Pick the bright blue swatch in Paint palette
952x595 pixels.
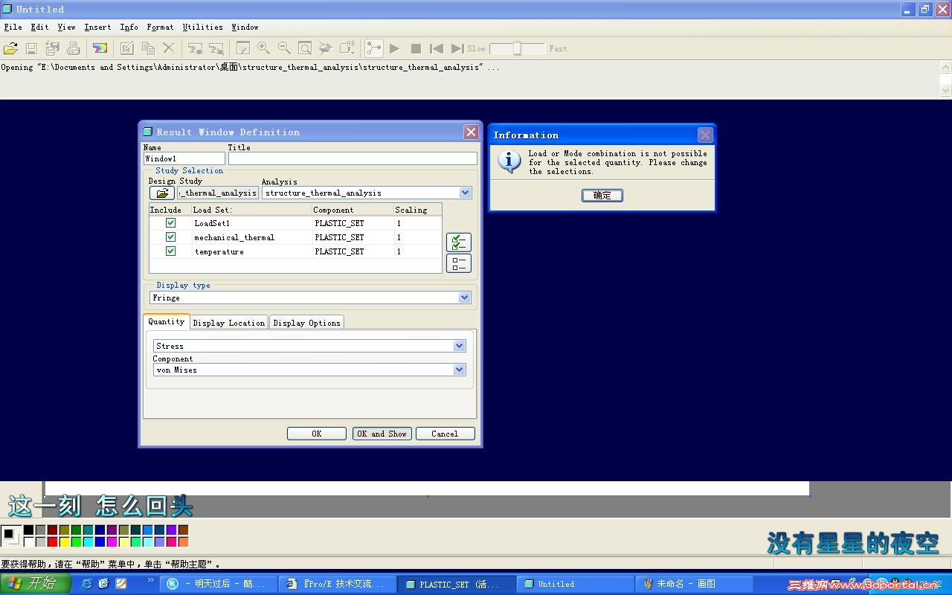100,541
